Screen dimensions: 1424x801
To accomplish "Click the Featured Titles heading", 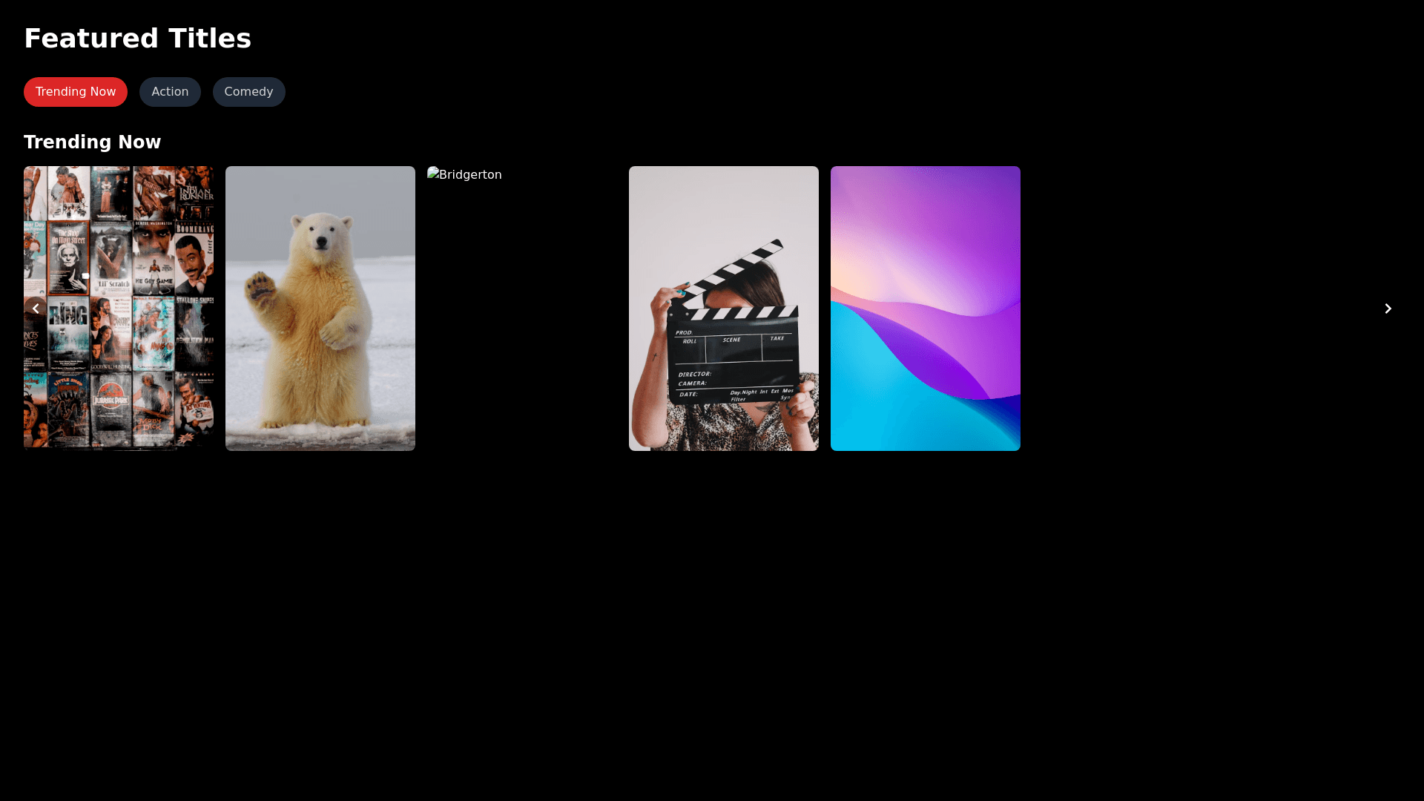I will tap(137, 39).
